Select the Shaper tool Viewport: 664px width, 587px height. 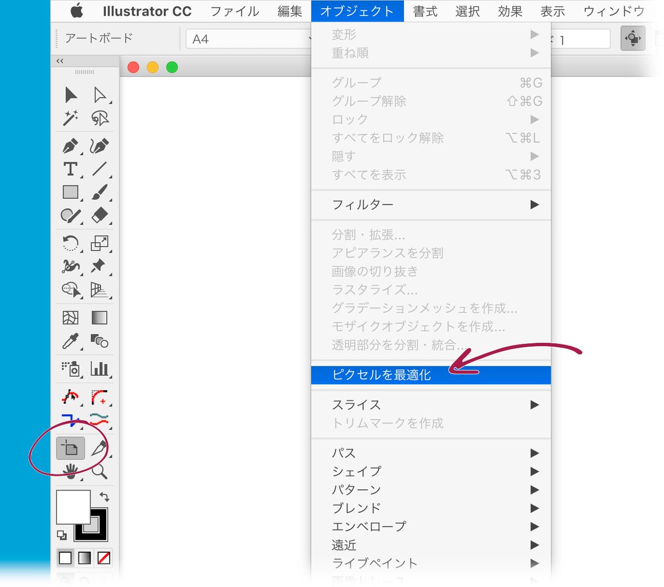click(x=71, y=215)
